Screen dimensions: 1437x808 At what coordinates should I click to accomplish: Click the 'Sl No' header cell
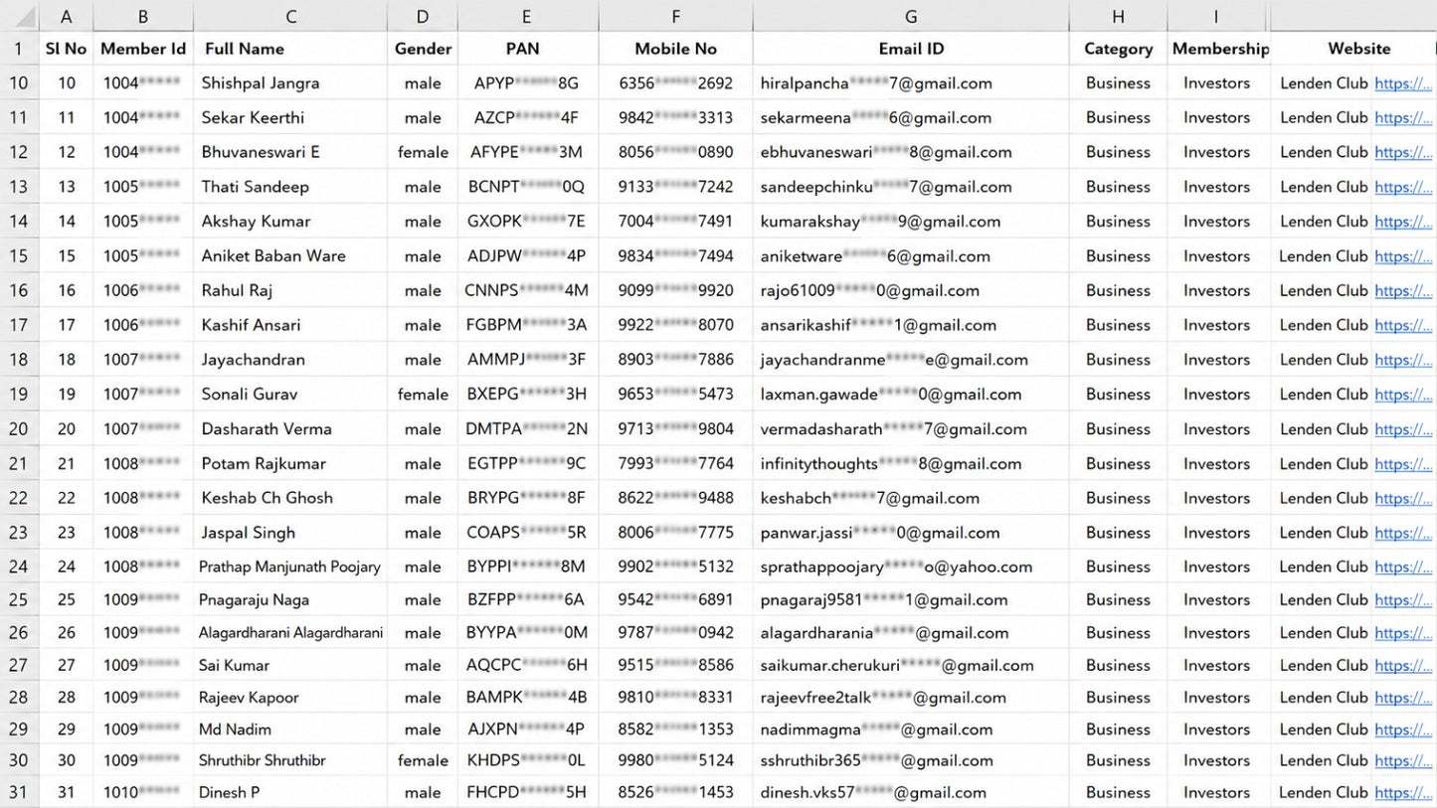(x=66, y=49)
